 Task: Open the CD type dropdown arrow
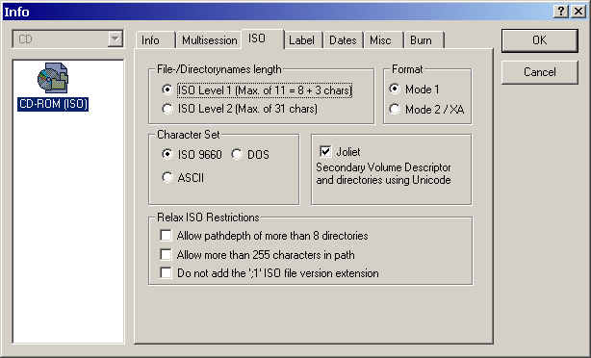[115, 38]
